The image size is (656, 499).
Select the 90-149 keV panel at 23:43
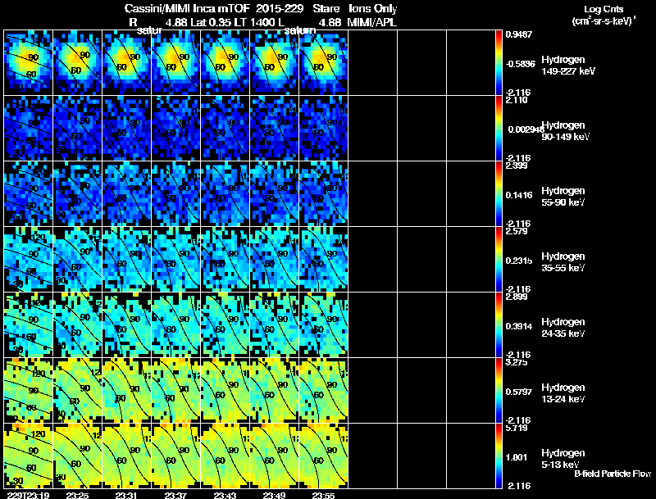[225, 129]
